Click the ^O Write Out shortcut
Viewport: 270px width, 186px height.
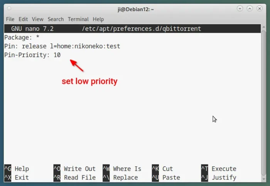point(74,169)
